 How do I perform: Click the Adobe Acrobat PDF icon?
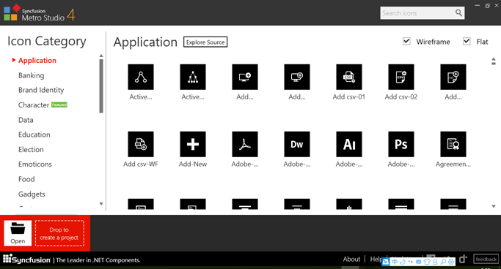coord(245,144)
